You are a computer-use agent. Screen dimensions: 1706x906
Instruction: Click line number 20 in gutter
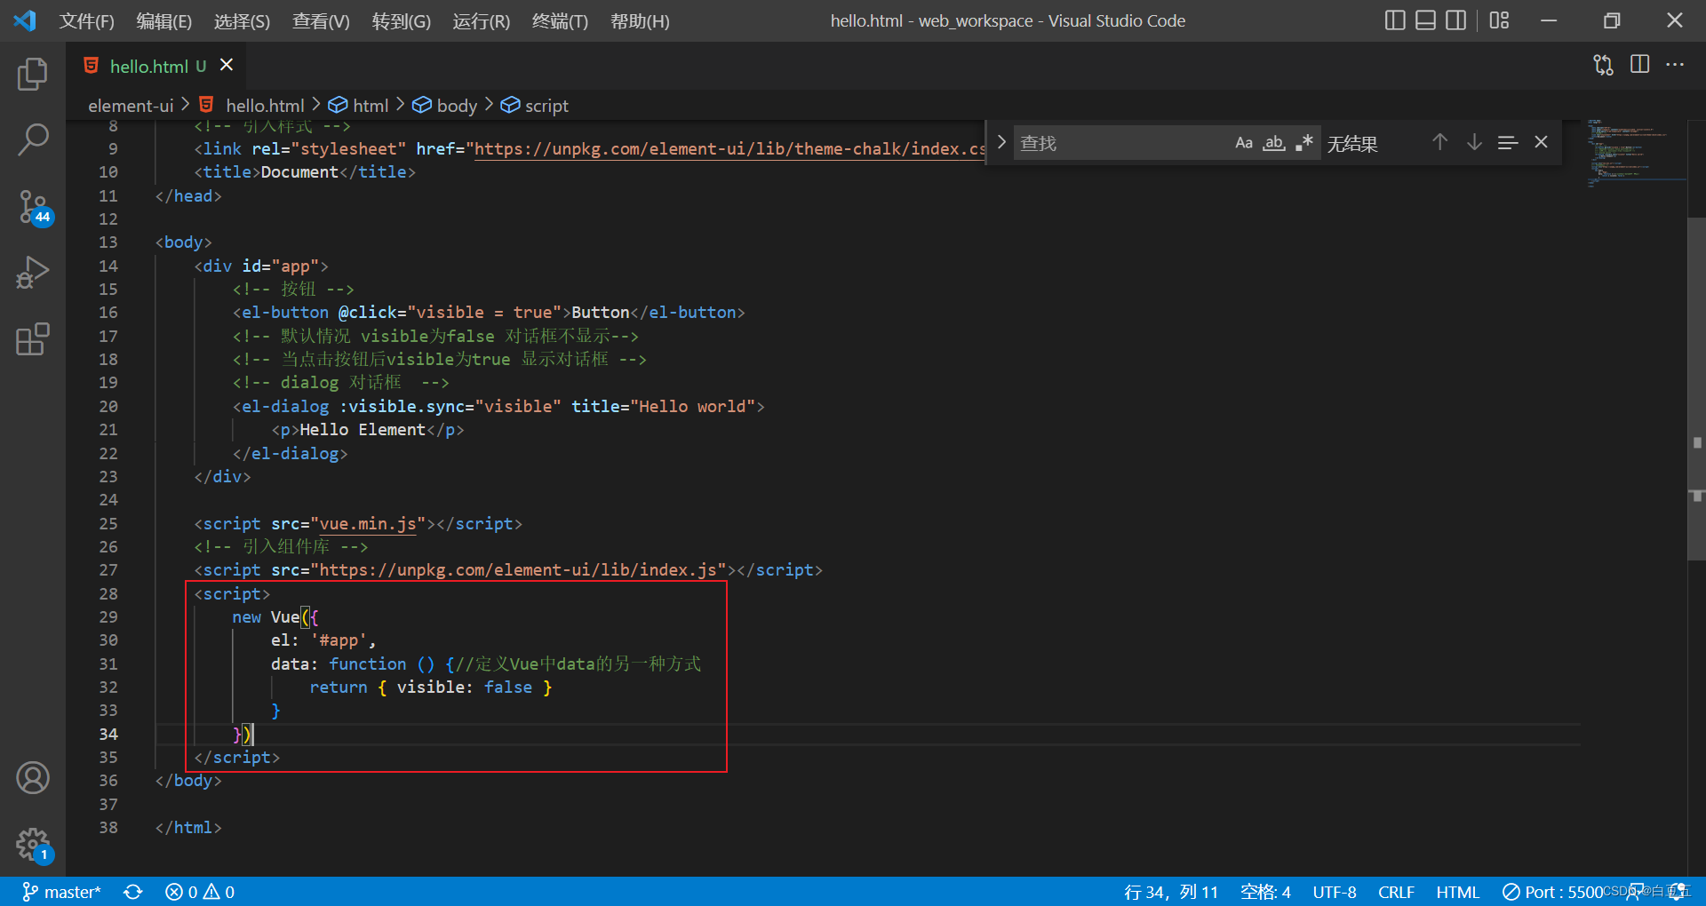pos(108,406)
